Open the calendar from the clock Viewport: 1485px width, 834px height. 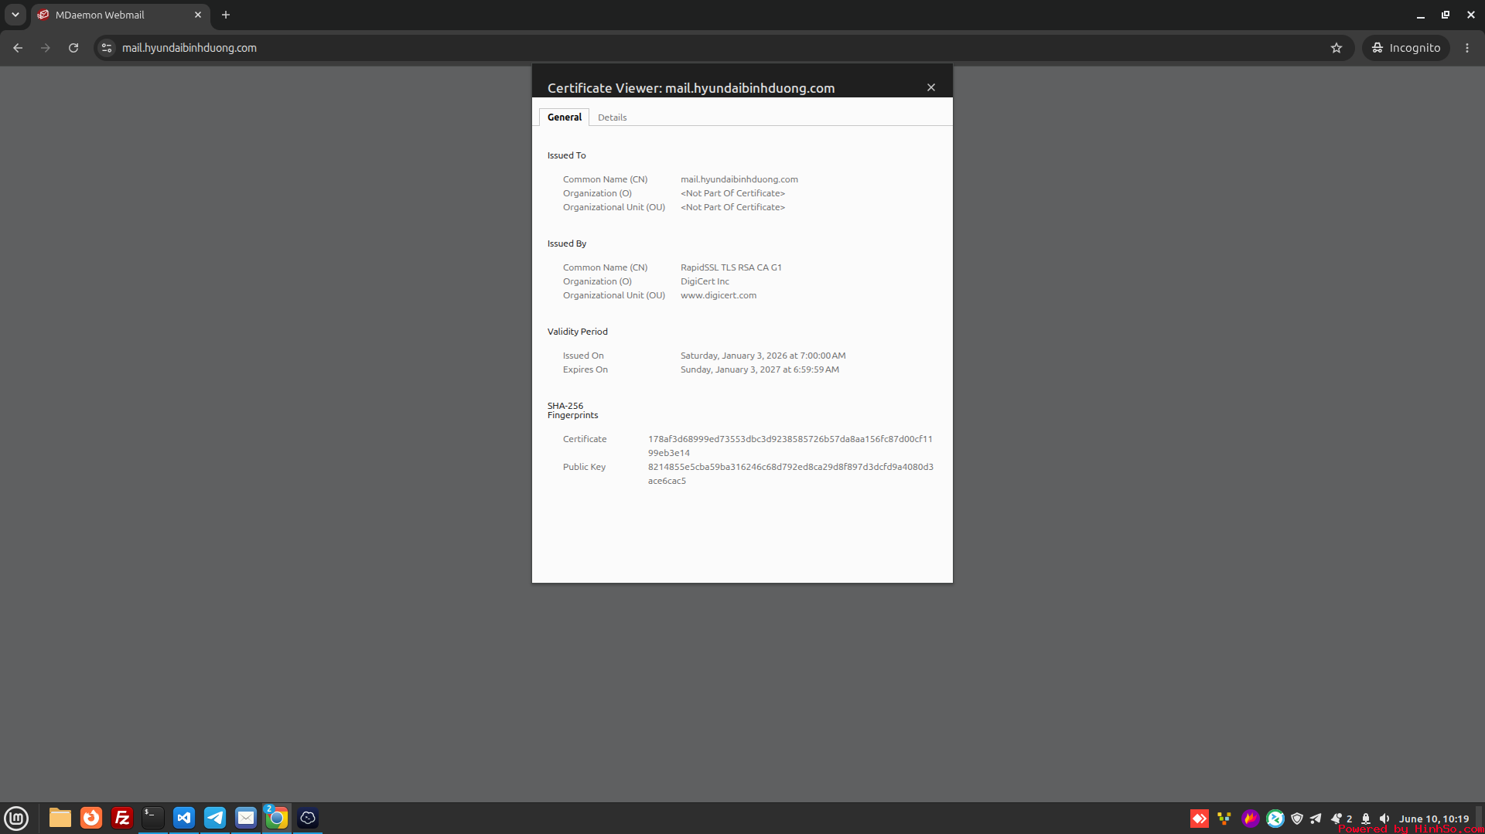pos(1434,819)
